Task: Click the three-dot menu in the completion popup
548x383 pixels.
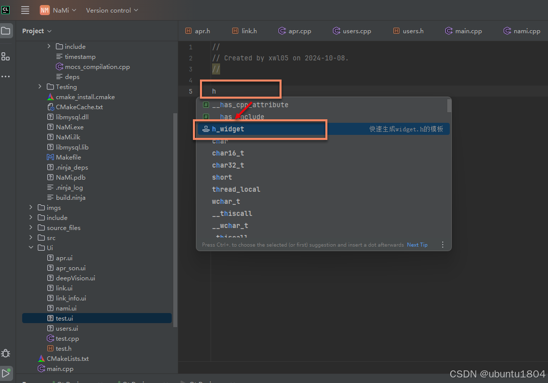Action: pyautogui.click(x=443, y=244)
